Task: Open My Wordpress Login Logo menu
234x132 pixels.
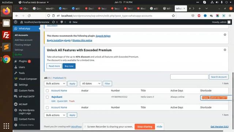Action: click(x=26, y=111)
